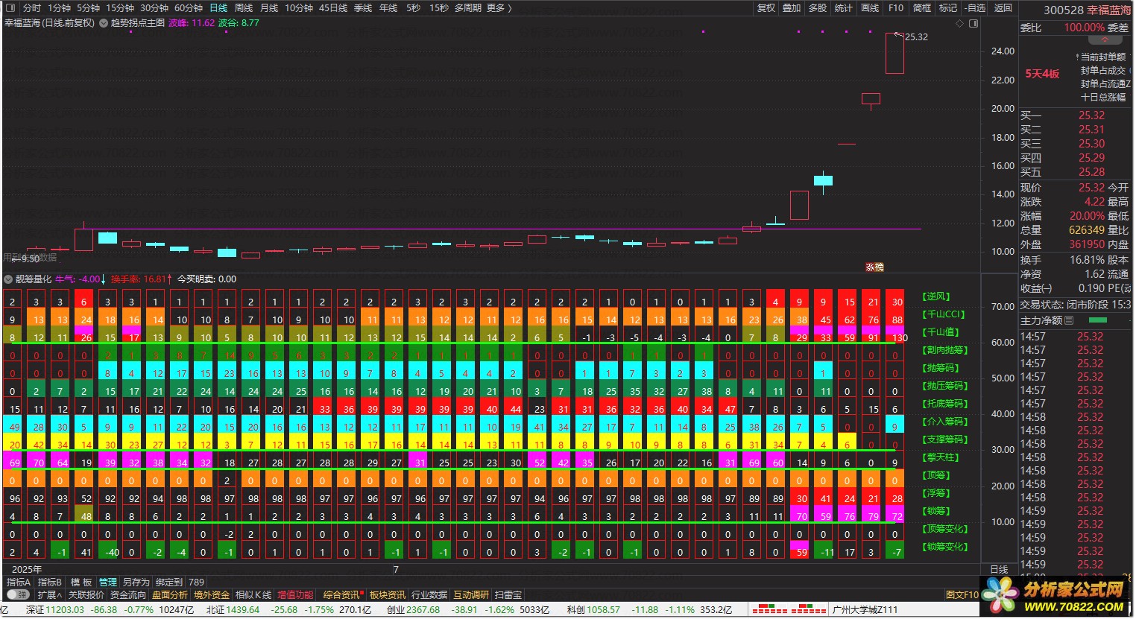Click stock code 300528 幸福蓝海 header
Image resolution: width=1136 pixels, height=619 pixels.
1087,10
